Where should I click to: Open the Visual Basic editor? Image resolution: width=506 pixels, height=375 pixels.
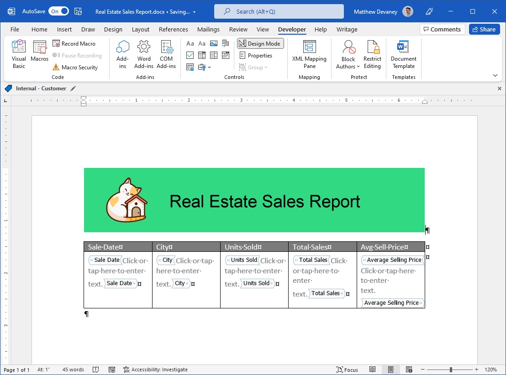[18, 53]
